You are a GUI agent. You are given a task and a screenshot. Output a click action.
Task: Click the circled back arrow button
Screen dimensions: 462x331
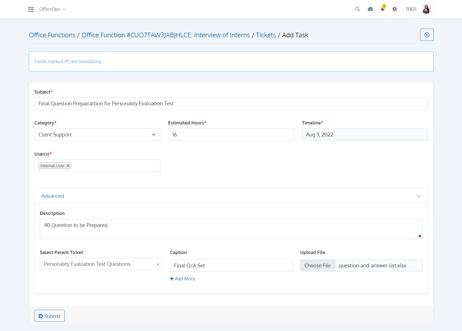point(427,35)
